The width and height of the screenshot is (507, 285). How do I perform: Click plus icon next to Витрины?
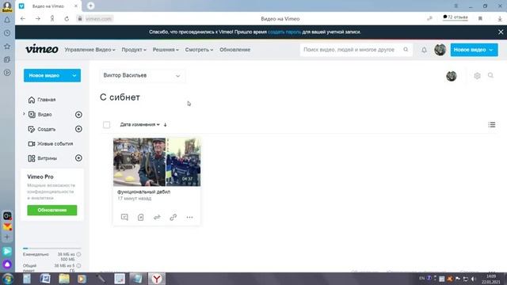tap(78, 158)
